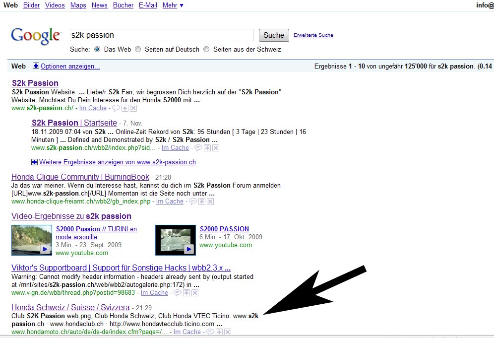Viewport: 494px width, 338px height.
Task: Comment on the Honda Schweiz result
Action: [210, 332]
